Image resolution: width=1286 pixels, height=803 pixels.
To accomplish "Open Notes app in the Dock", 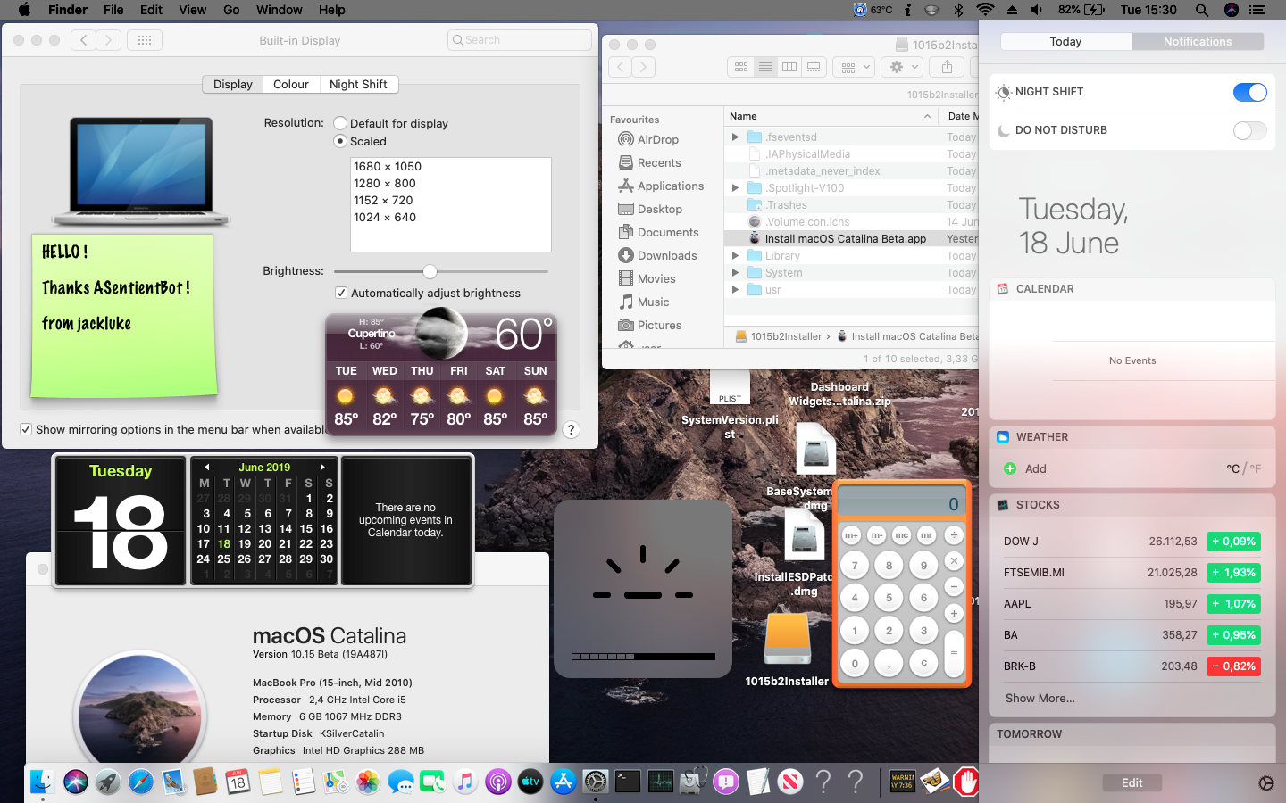I will 271,782.
